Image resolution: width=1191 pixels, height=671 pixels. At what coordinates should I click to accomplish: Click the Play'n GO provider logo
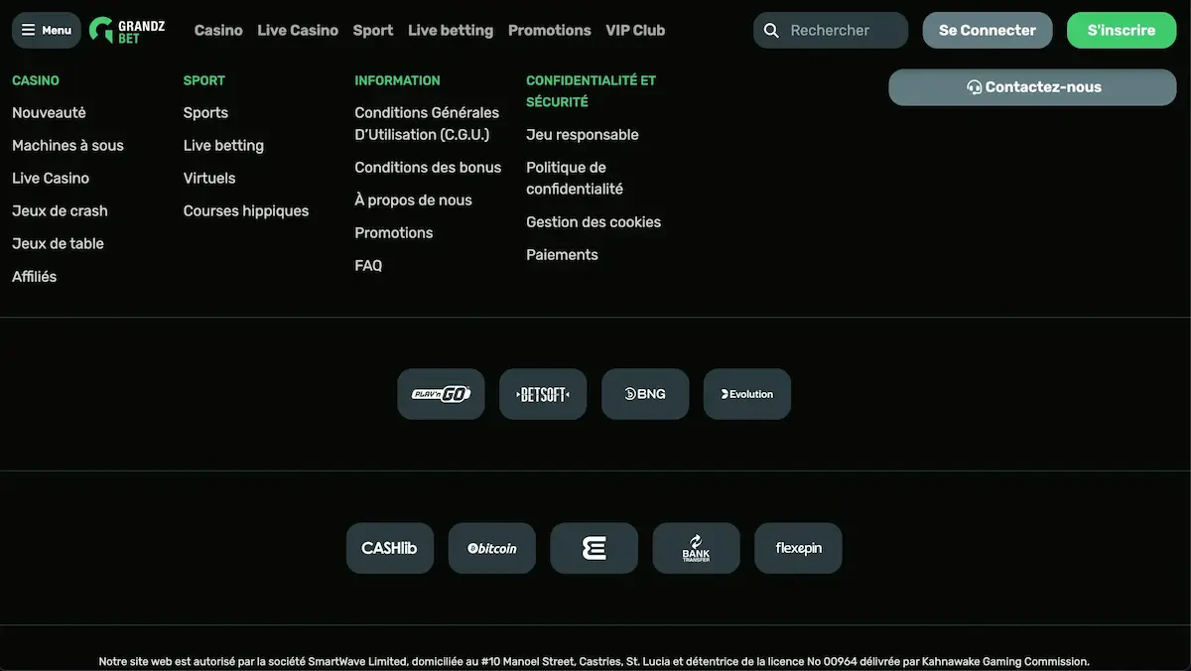click(441, 394)
